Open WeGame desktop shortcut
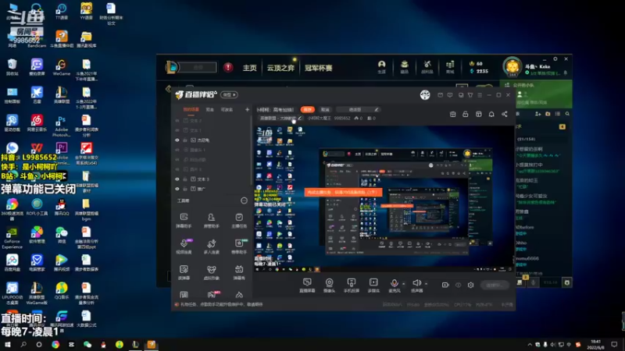Image resolution: width=625 pixels, height=351 pixels. pyautogui.click(x=62, y=67)
